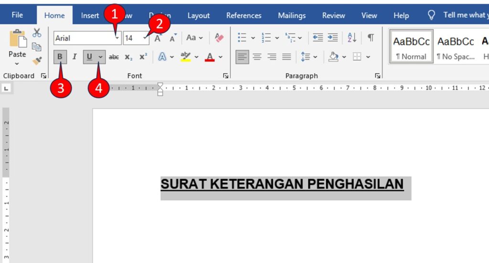Open bullet library dropdown arrow

click(253, 38)
